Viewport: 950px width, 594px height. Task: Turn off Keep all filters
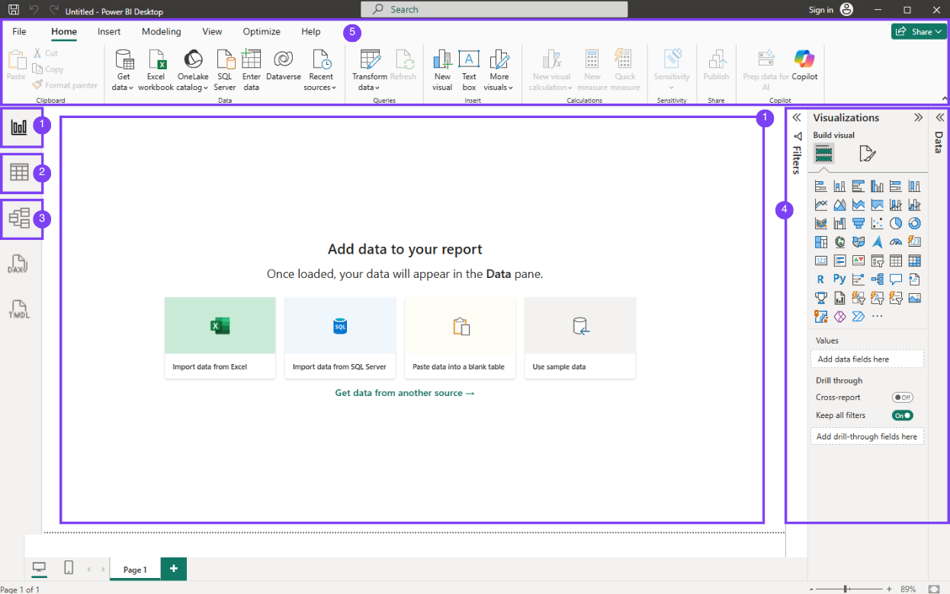tap(902, 415)
